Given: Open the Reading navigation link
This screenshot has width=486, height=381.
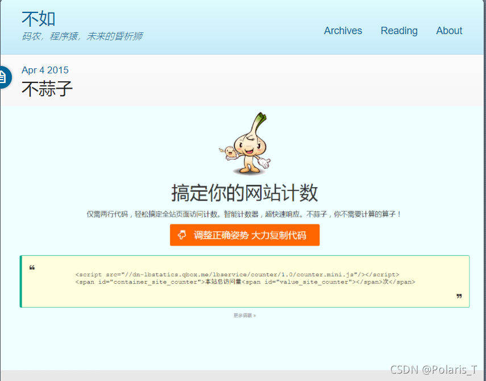Looking at the screenshot, I should tap(399, 31).
